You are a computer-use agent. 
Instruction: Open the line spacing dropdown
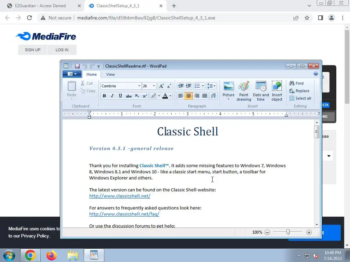(211, 86)
